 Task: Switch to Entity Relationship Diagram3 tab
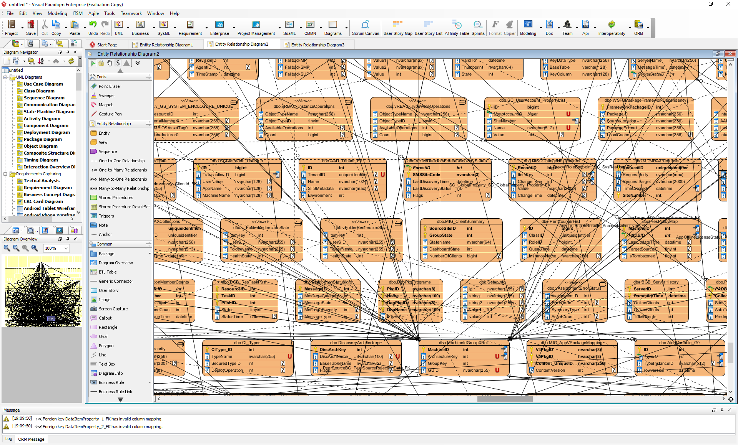317,45
